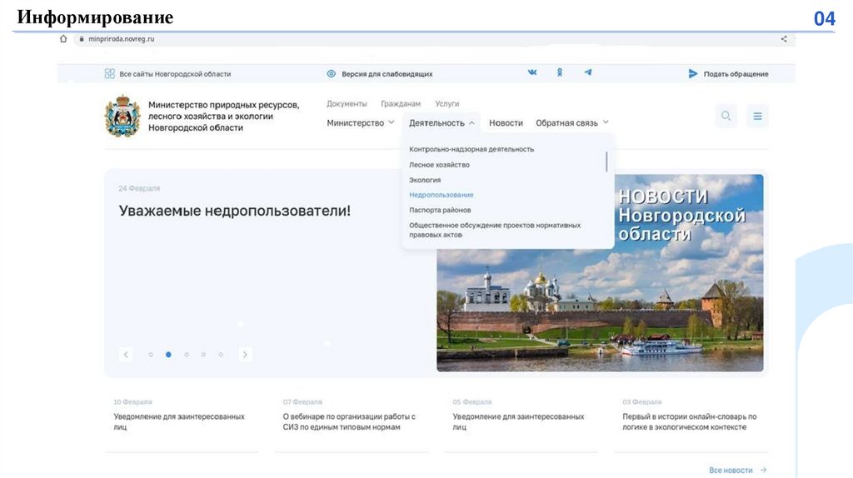This screenshot has width=853, height=478.
Task: Open site search via magnifier icon
Action: [726, 116]
